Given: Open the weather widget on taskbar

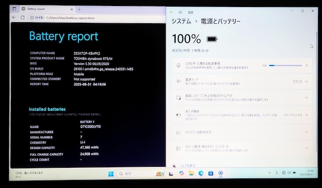Looking at the screenshot, I should tap(29, 174).
